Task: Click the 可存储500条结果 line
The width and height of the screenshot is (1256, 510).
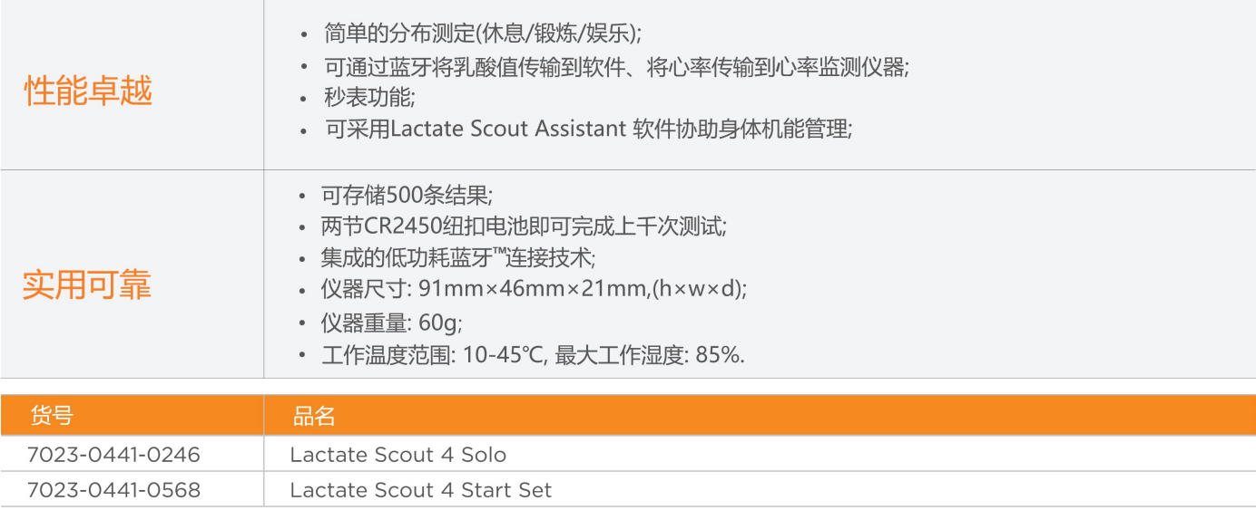Action: click(x=407, y=195)
